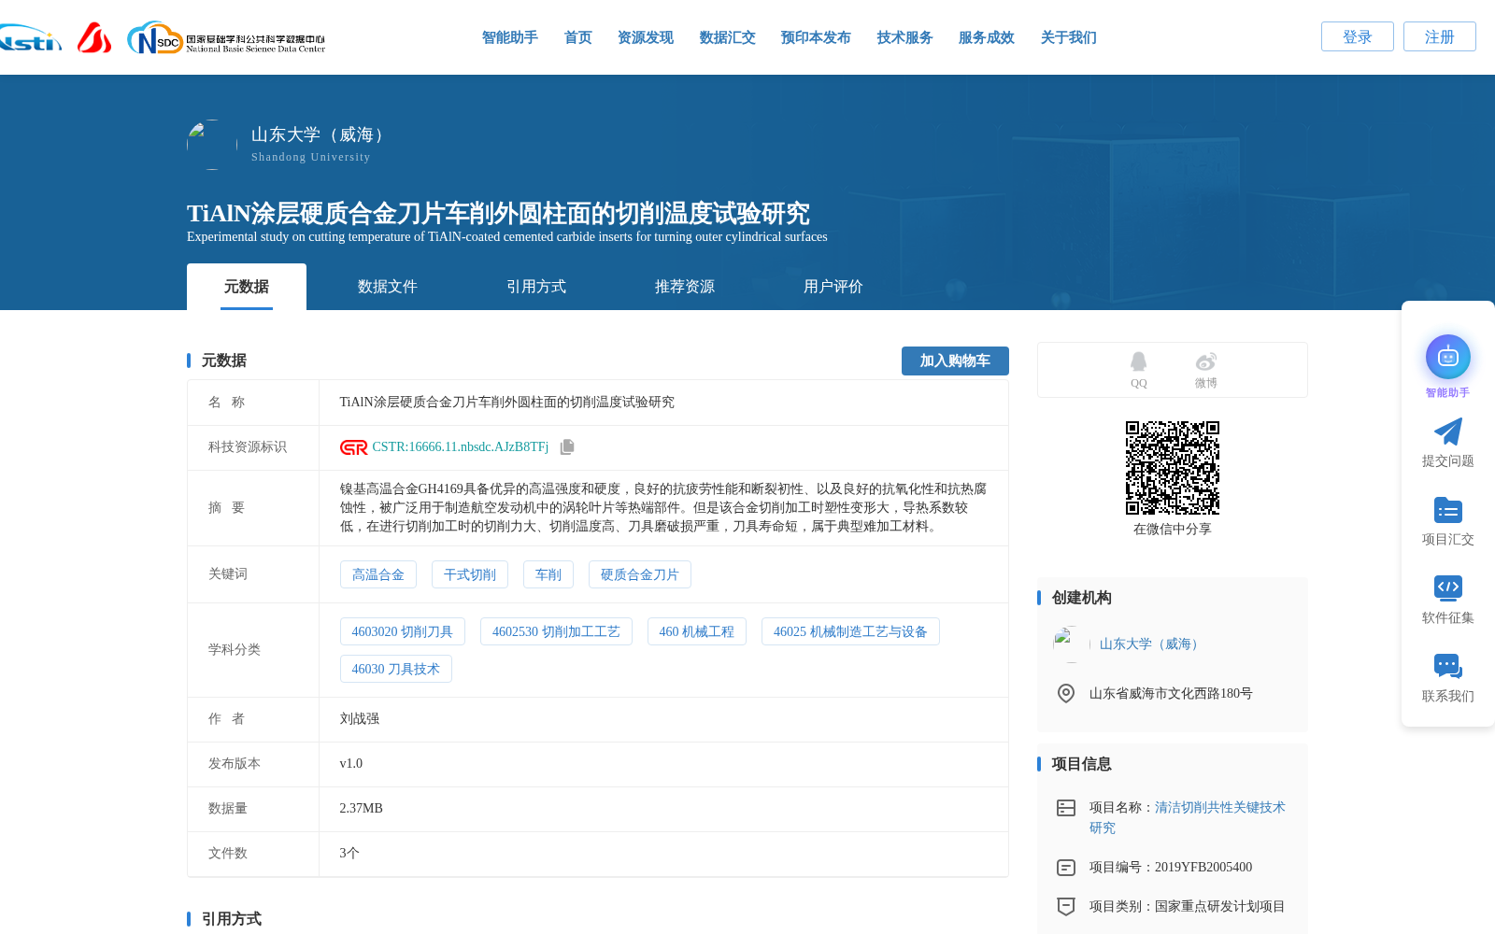The height and width of the screenshot is (934, 1495).
Task: Open 技术服务 in the top navigation
Action: click(904, 37)
